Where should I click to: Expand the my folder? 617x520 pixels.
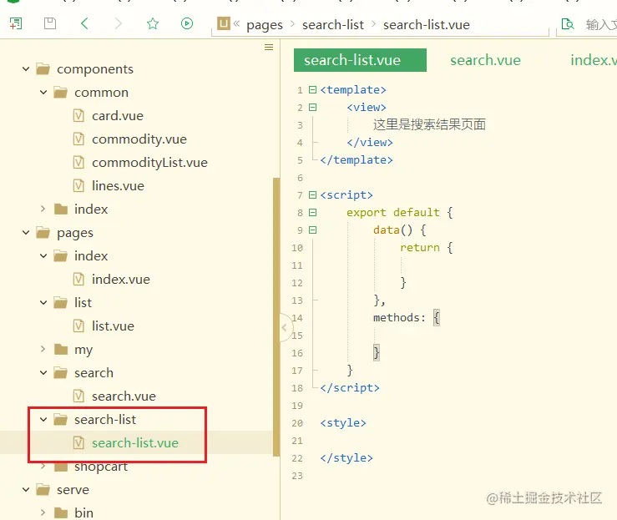click(x=43, y=349)
